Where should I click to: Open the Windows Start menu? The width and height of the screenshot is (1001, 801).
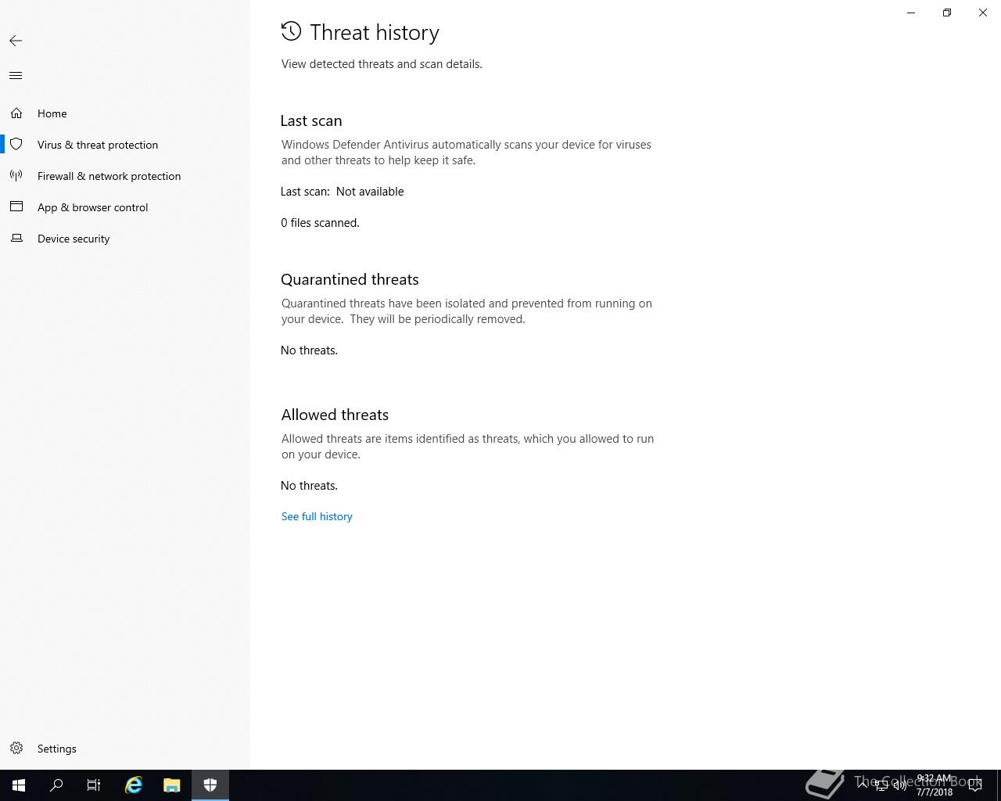tap(19, 785)
